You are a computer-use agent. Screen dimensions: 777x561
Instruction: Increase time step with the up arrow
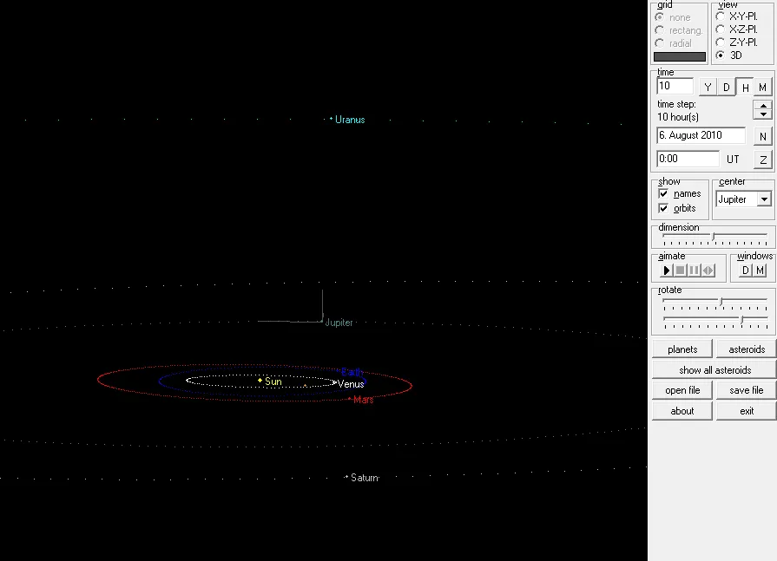click(x=762, y=106)
